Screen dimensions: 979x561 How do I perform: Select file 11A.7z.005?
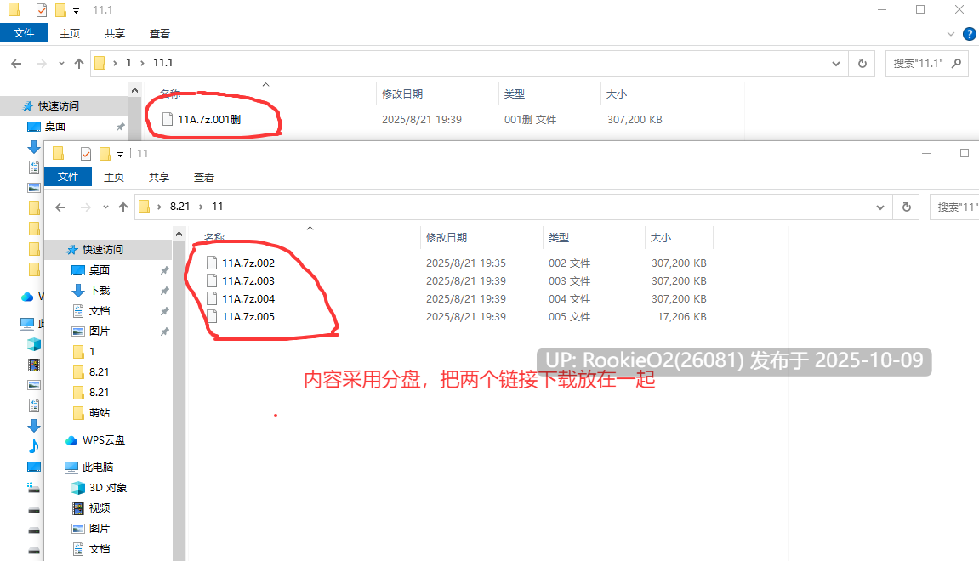(248, 316)
